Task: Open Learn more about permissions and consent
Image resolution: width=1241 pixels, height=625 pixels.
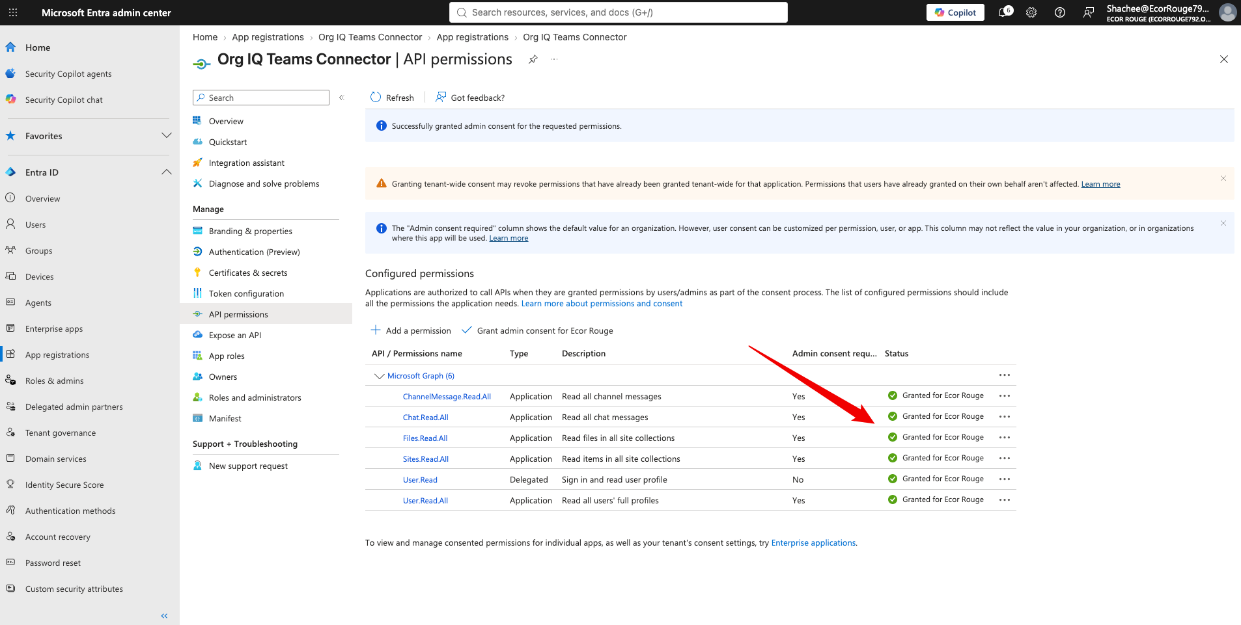Action: [602, 304]
